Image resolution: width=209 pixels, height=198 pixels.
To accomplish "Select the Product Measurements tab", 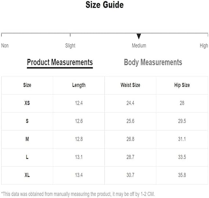I will point(60,62).
